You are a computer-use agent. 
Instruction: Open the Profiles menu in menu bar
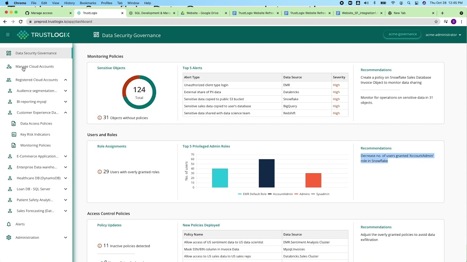[x=107, y=3]
